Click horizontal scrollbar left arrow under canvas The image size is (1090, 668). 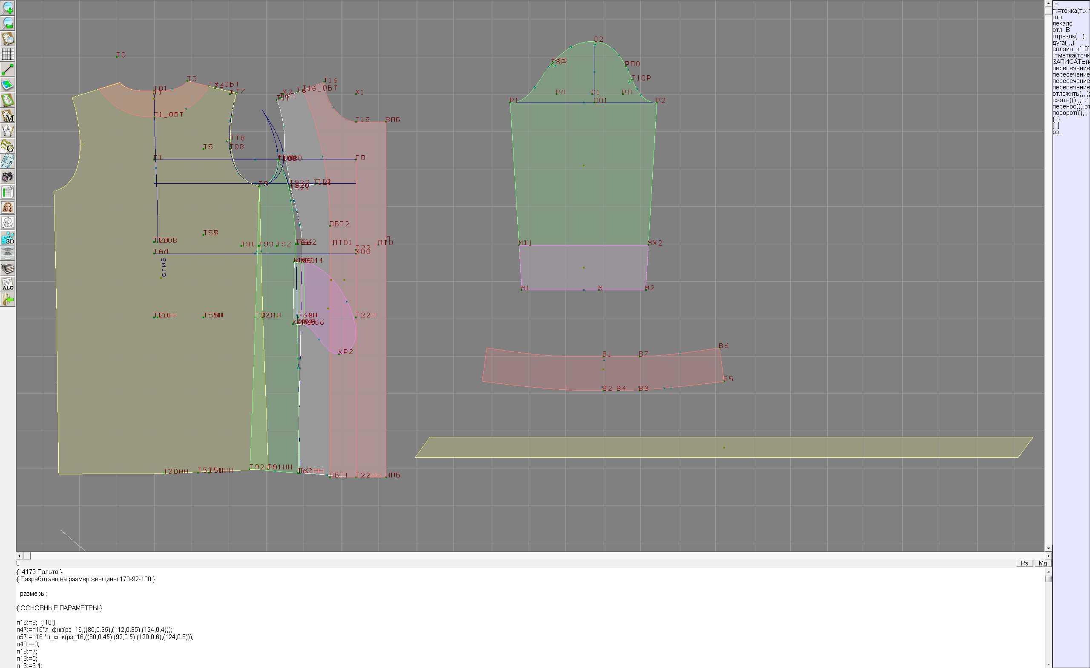(19, 556)
